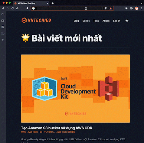
Task: Open the sidebar wallet panel icon
Action: point(3,21)
